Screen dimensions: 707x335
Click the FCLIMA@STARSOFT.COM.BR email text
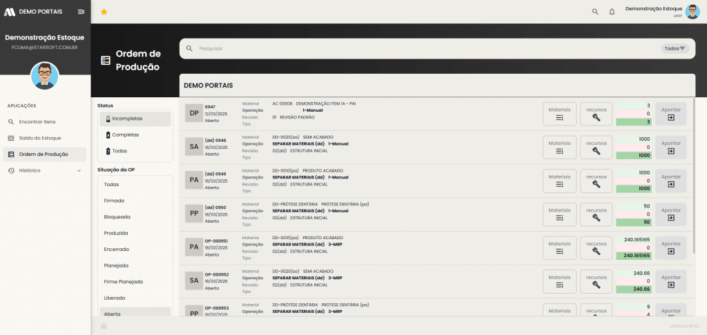point(45,48)
